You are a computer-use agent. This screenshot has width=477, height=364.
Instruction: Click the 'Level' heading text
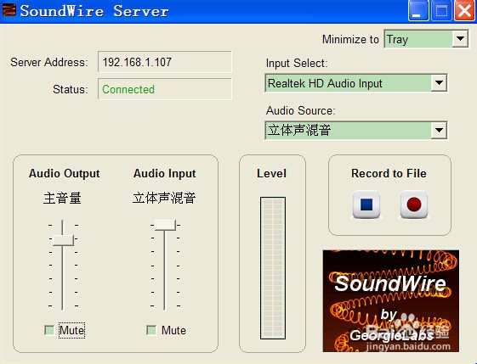tap(271, 174)
